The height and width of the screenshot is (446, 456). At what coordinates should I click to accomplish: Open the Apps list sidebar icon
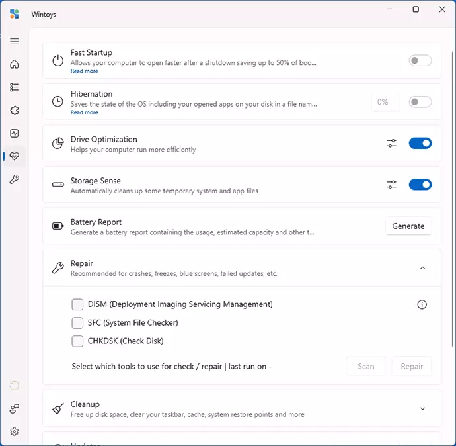15,87
